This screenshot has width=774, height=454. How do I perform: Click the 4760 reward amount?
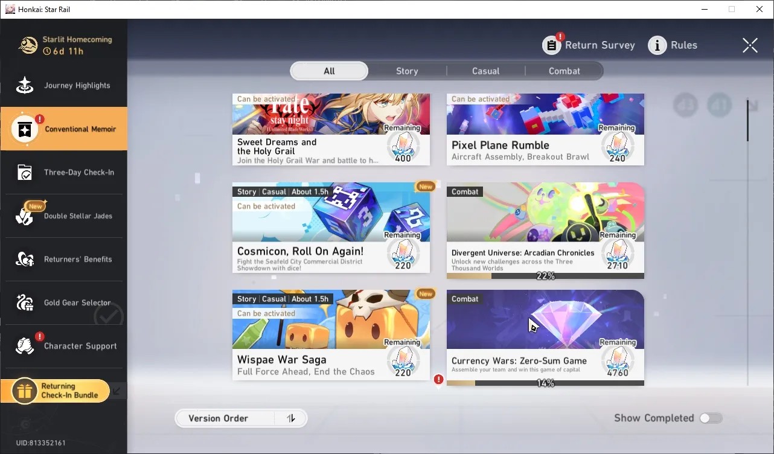click(617, 373)
